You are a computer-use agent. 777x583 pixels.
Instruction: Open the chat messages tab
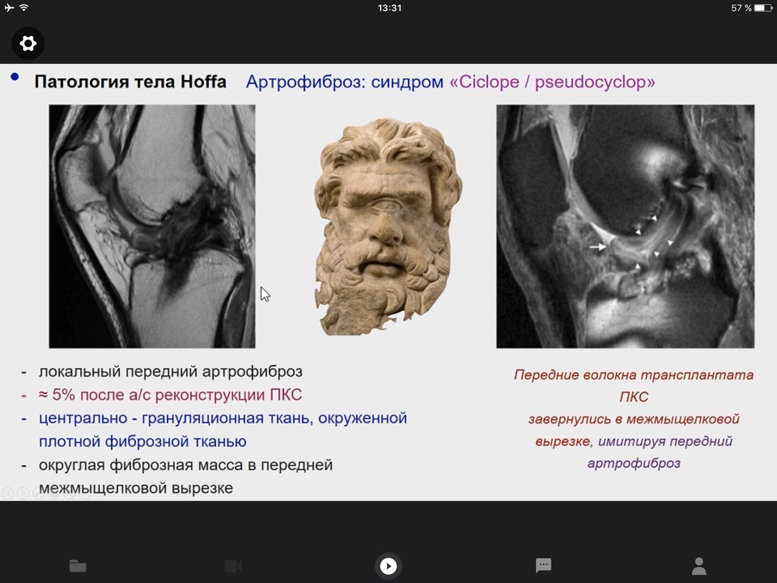pos(543,565)
